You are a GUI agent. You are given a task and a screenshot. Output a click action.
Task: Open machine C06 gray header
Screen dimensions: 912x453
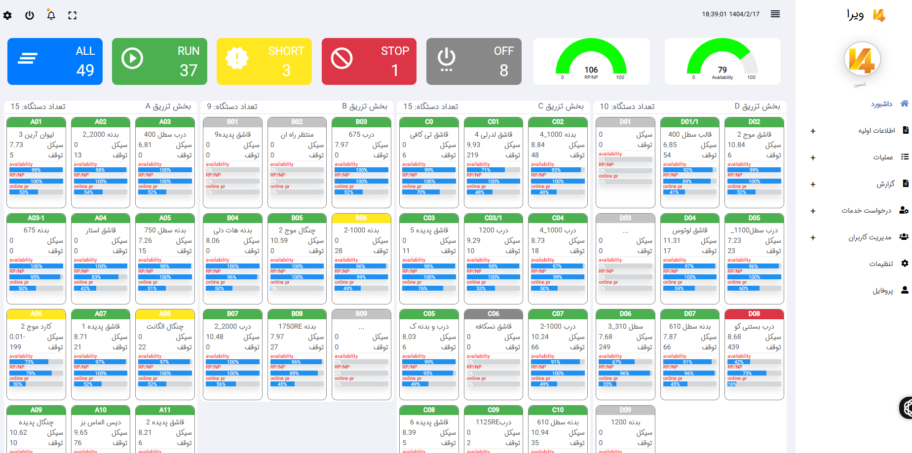pyautogui.click(x=494, y=314)
